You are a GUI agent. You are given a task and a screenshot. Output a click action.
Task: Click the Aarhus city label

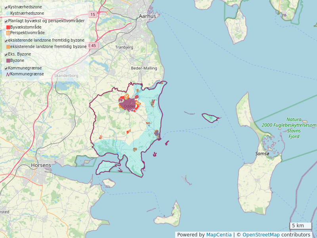[147, 16]
